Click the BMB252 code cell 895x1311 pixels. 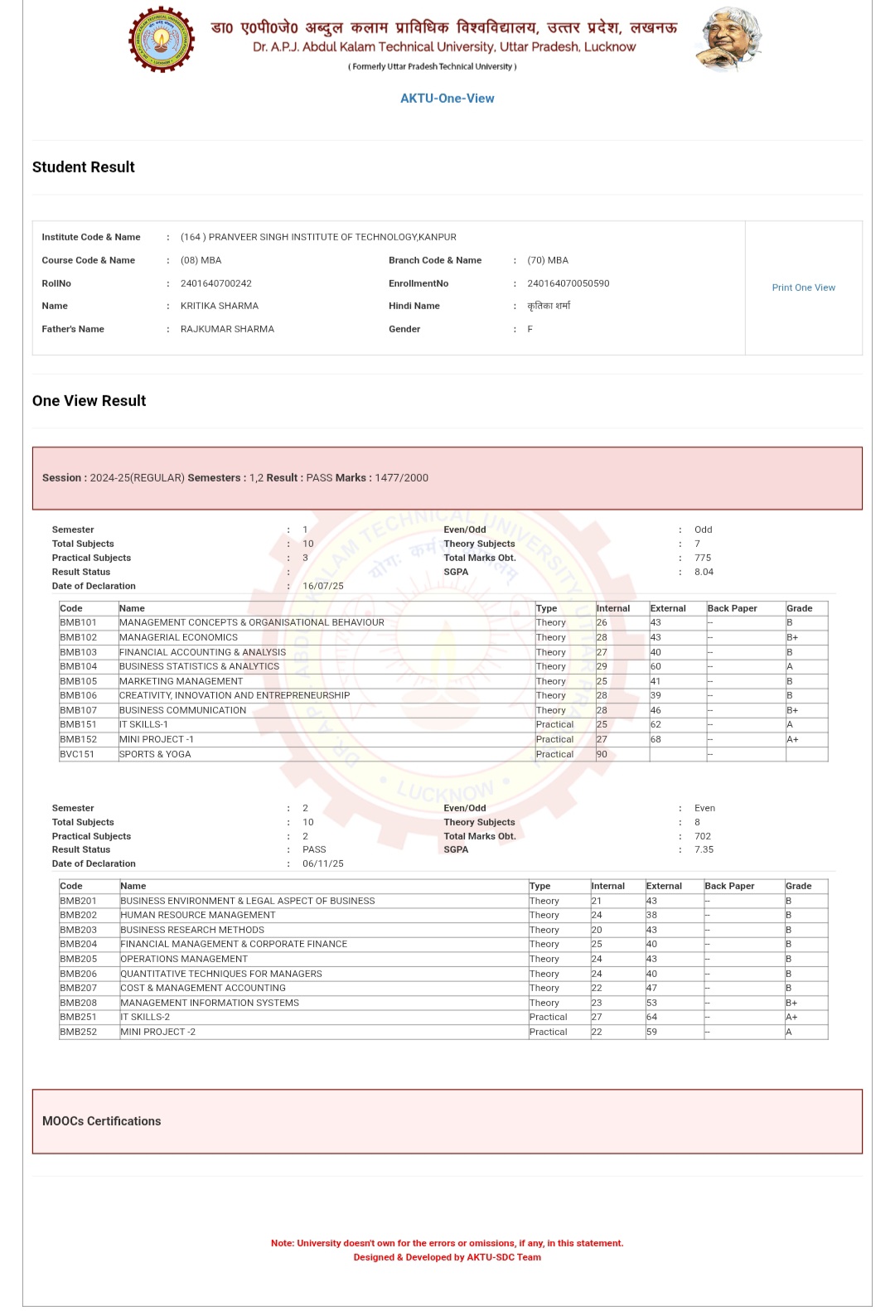[89, 1032]
